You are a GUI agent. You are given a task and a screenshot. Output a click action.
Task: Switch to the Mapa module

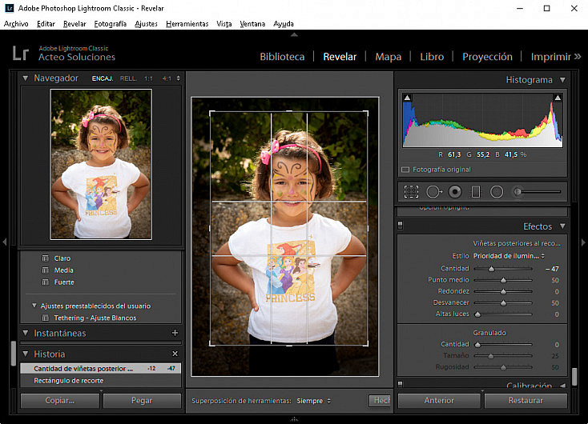(388, 57)
